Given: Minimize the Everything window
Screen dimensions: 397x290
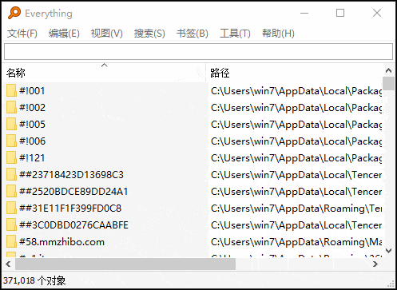Looking at the screenshot, I should 304,13.
